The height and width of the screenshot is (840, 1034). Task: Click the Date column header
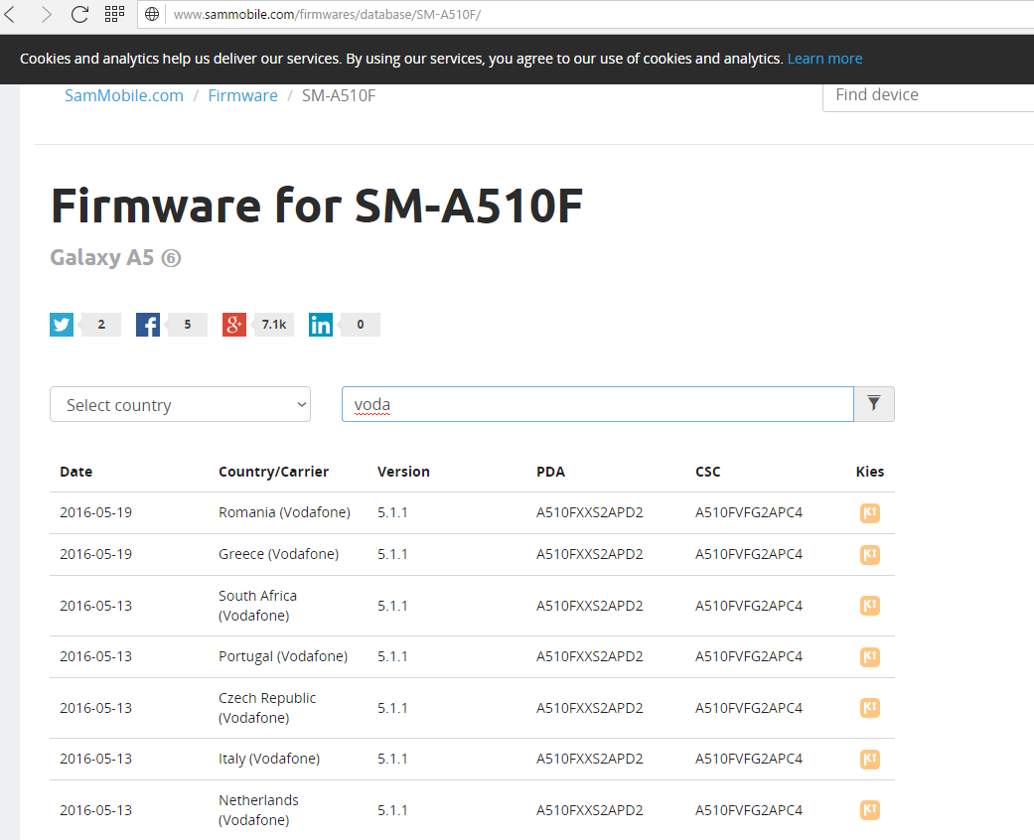click(75, 472)
